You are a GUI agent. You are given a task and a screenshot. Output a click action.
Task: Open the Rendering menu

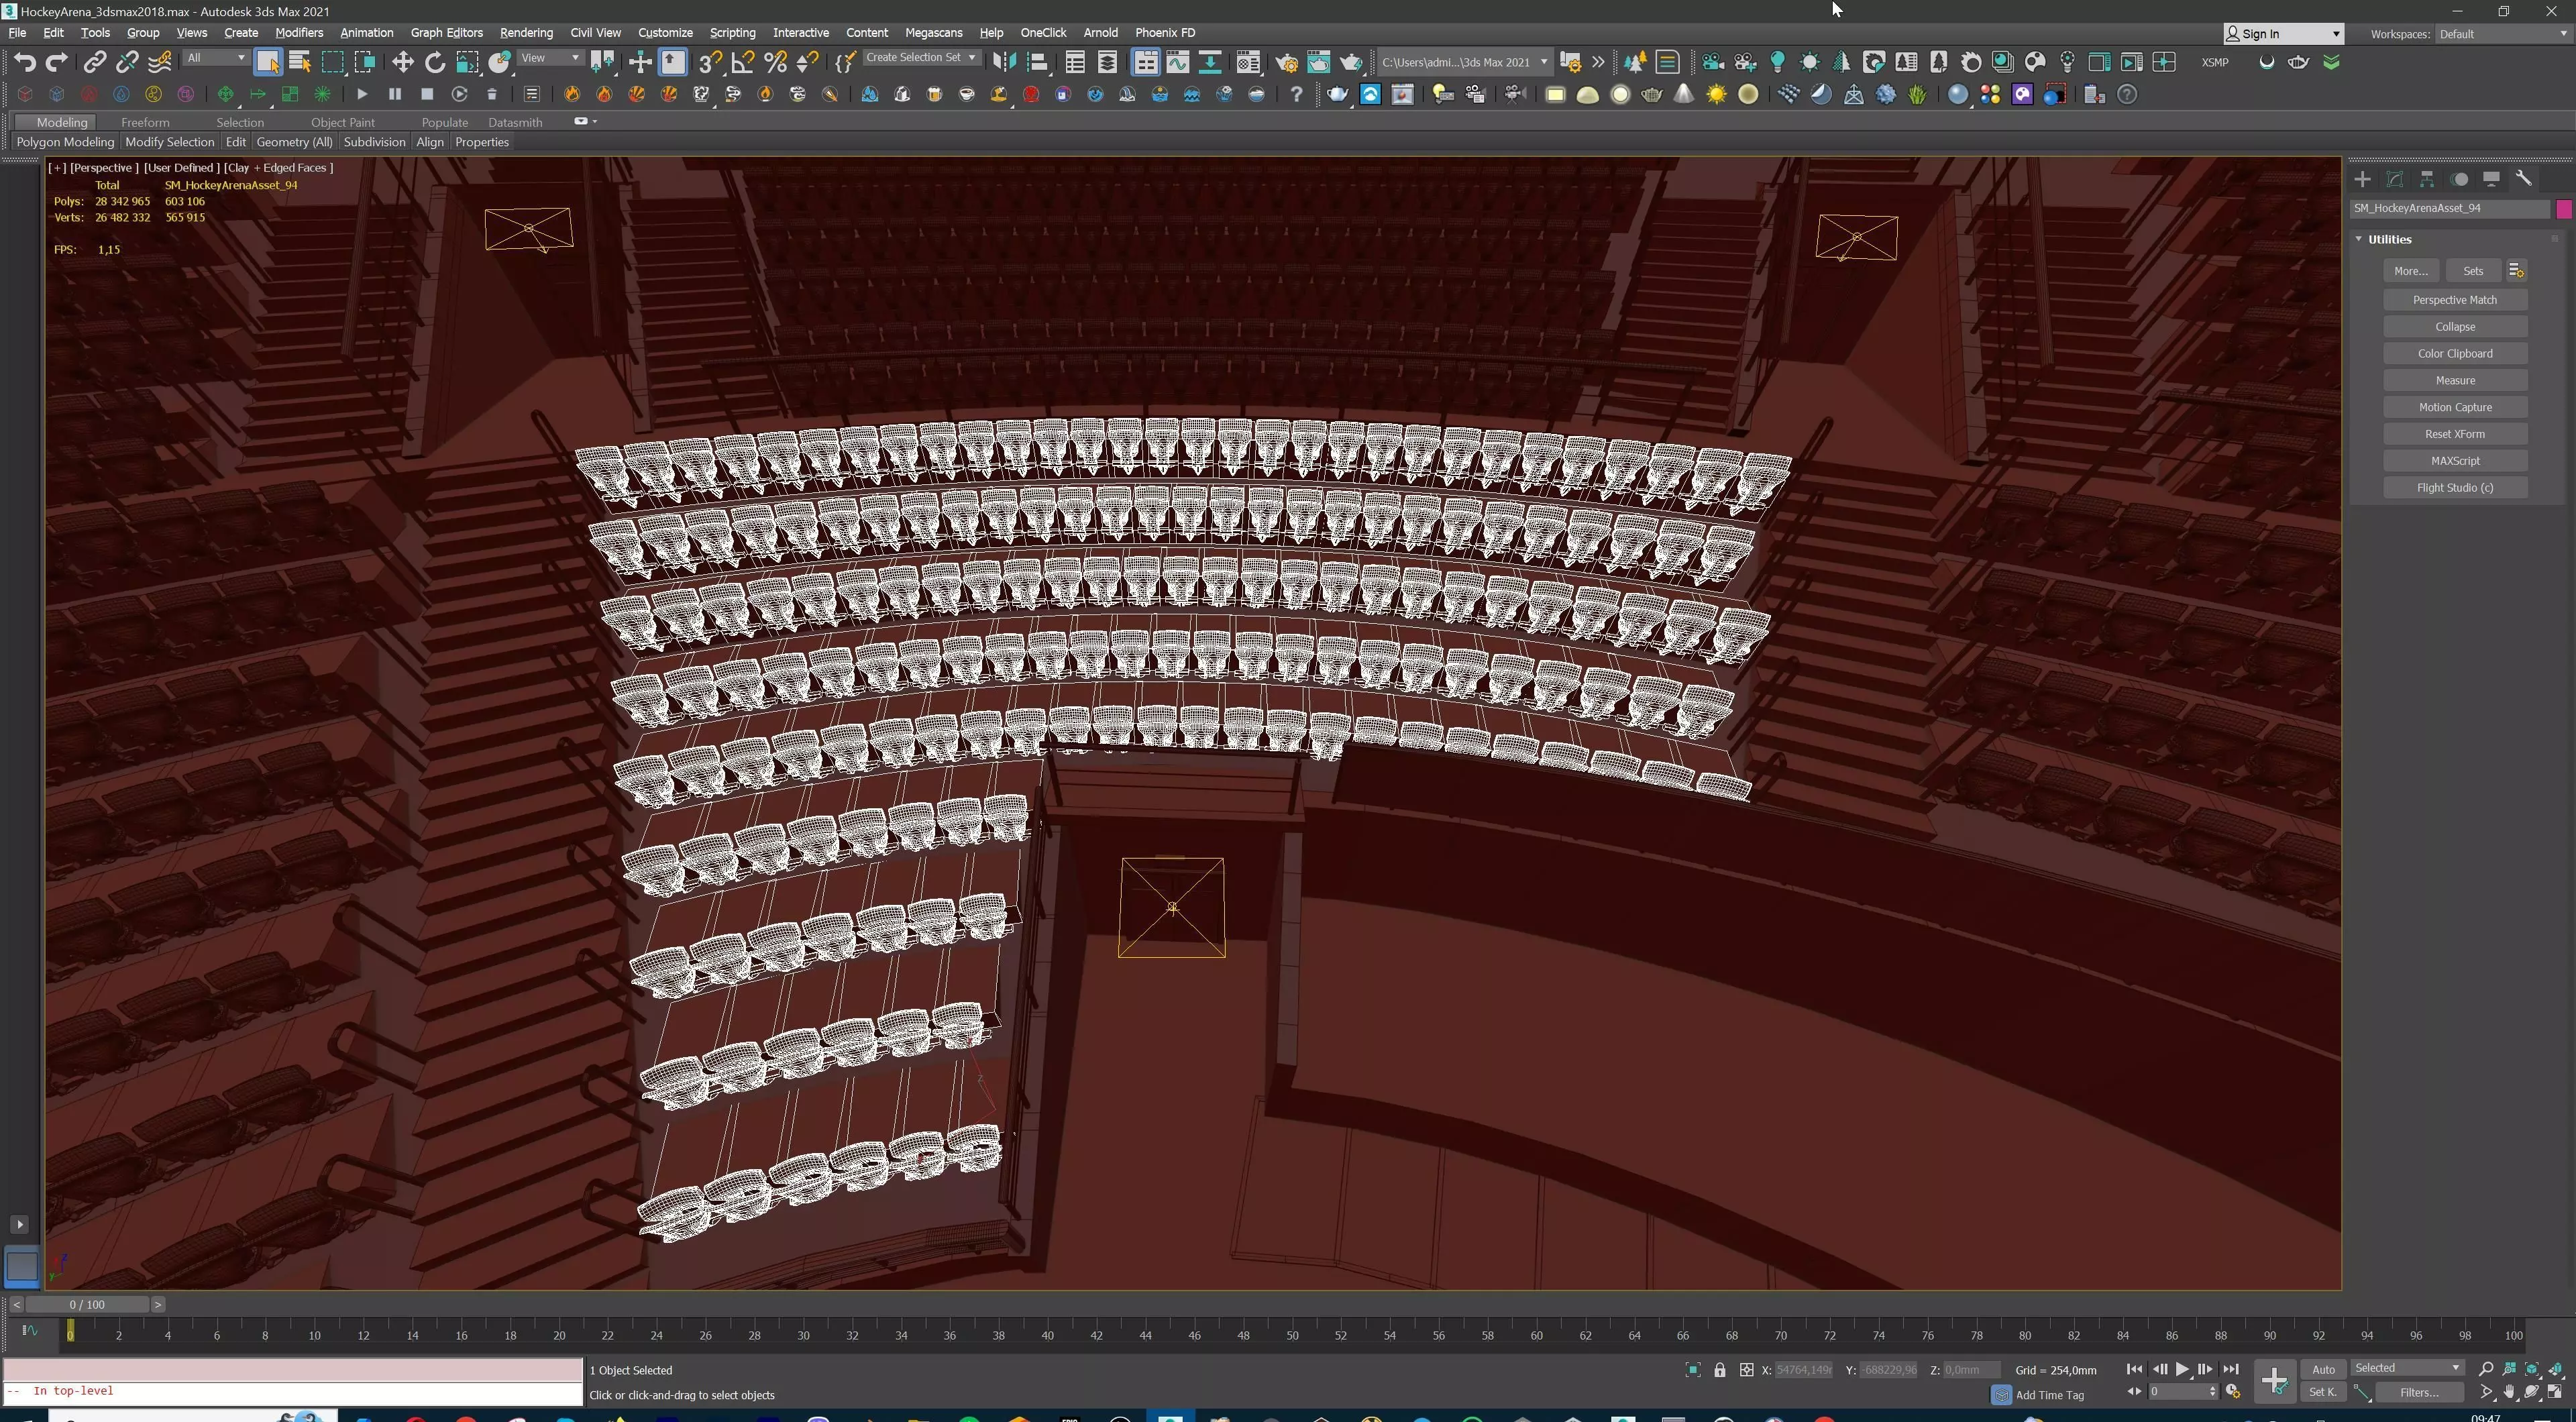(526, 33)
